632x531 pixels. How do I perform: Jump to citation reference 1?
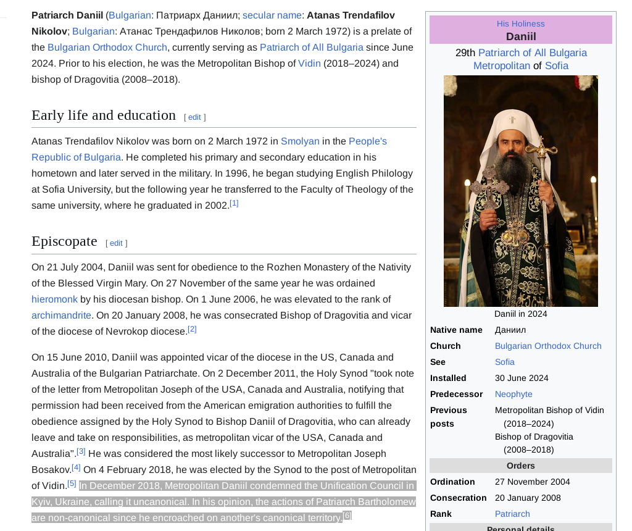click(x=234, y=203)
